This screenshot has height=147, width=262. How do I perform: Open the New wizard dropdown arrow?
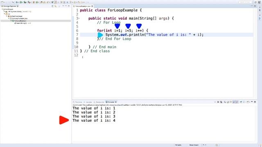click(4, 2)
